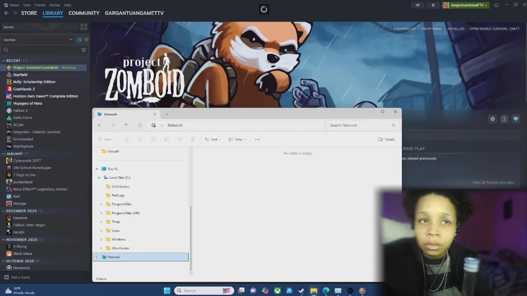The image size is (527, 296).
Task: Click the Home button in Steam library
Action: (39, 27)
